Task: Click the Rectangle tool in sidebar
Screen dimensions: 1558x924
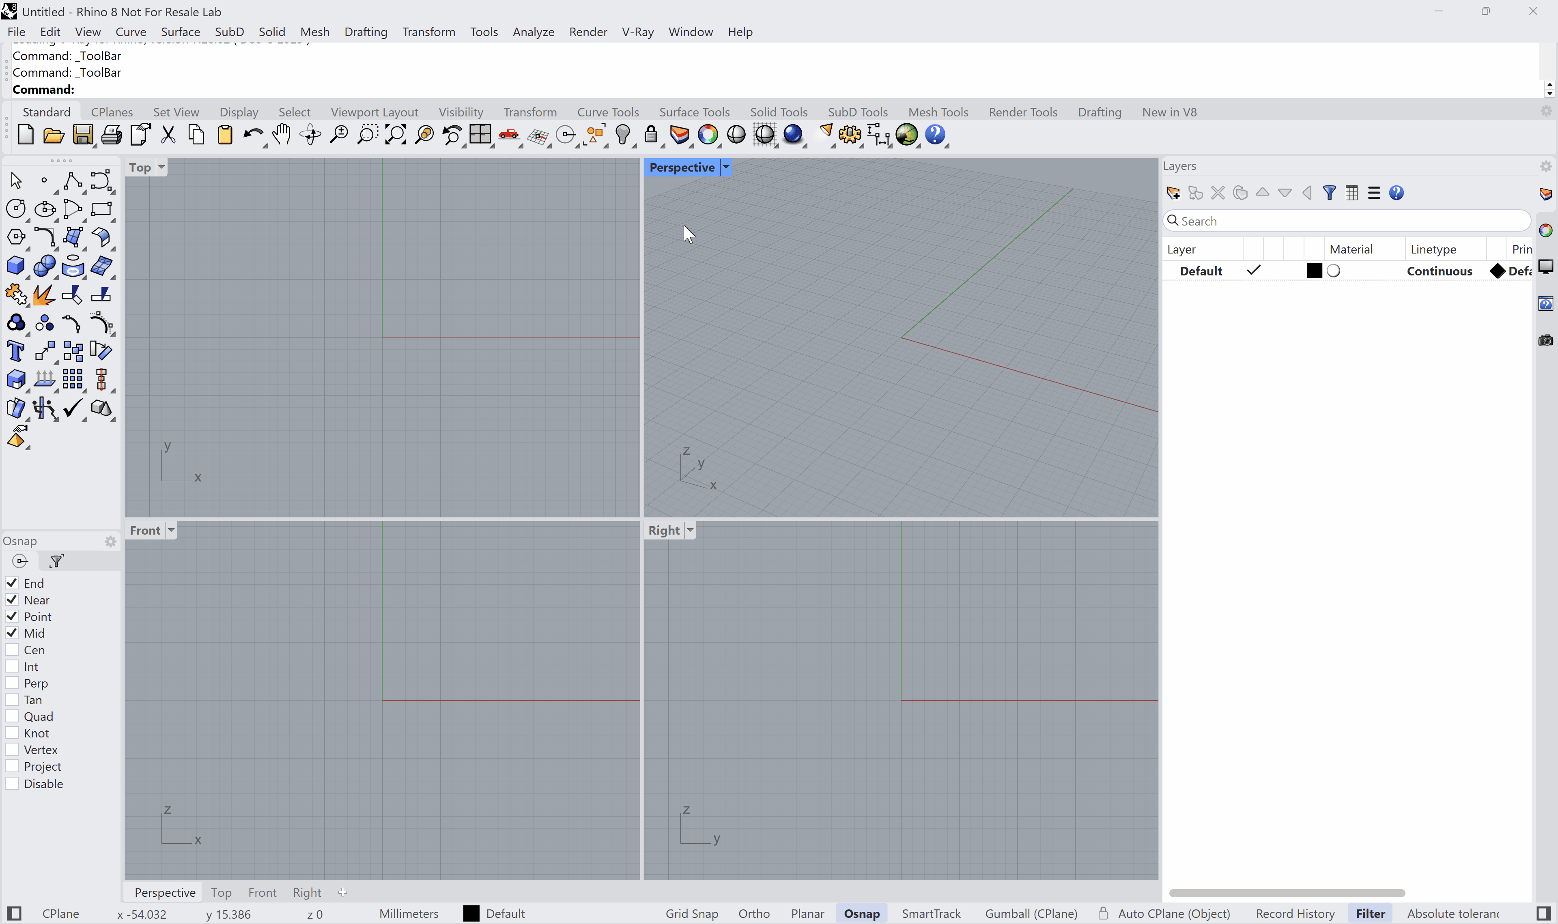Action: (101, 208)
